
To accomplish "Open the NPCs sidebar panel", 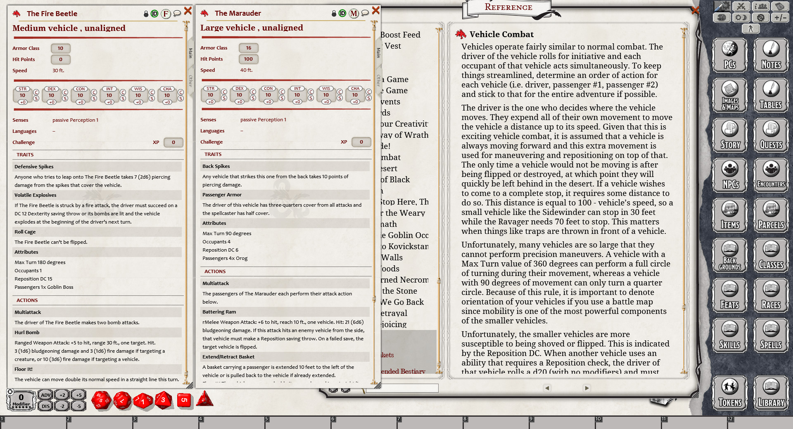I will point(729,175).
